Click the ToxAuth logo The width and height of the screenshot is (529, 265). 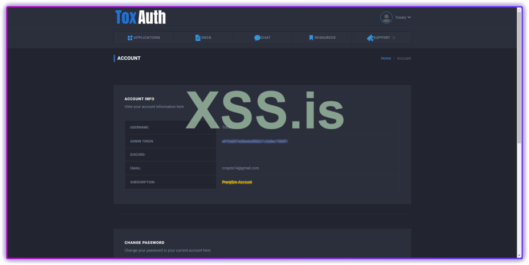tap(140, 17)
